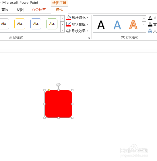Open the 形状效果 dropdown arrow
The width and height of the screenshot is (157, 161).
pyautogui.click(x=88, y=31)
